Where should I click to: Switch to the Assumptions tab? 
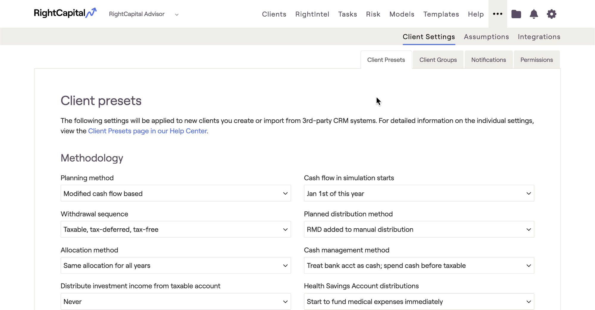click(486, 37)
